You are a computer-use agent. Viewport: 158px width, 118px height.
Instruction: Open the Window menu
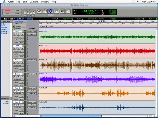(45, 2)
